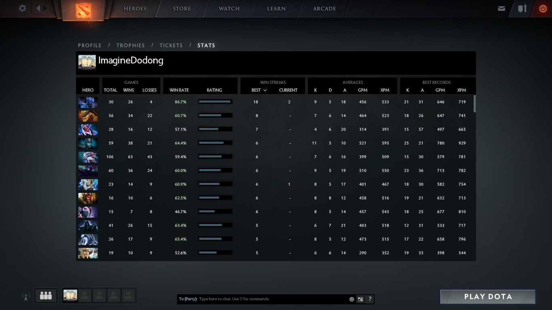Screen dimensions: 552x310
Task: Click the rating bar in the 86.7% row
Action: [215, 102]
